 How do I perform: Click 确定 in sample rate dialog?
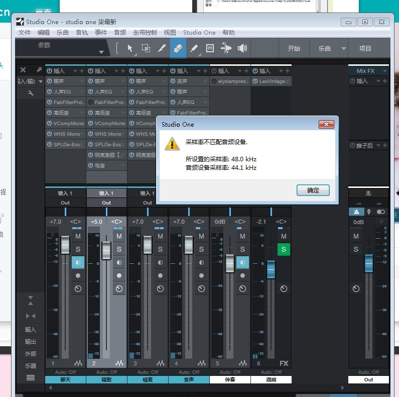pyautogui.click(x=313, y=190)
